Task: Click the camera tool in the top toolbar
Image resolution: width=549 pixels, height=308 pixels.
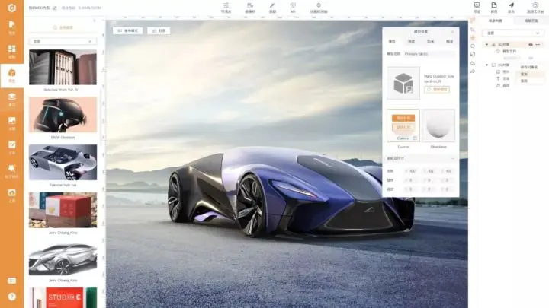Action: point(250,7)
